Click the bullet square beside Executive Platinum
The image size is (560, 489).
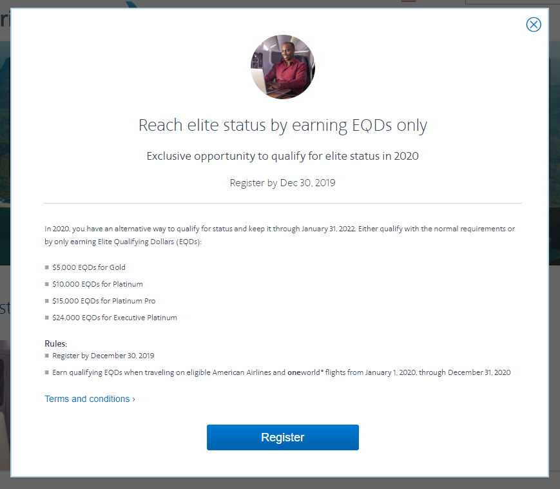47,318
